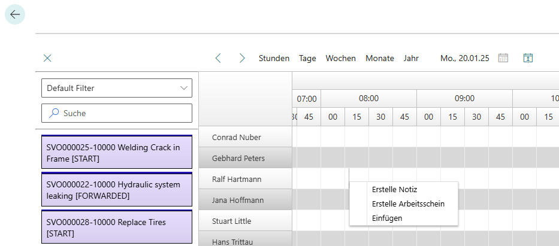Click the 09:00 hour header
Image resolution: width=559 pixels, height=246 pixels.
[464, 99]
